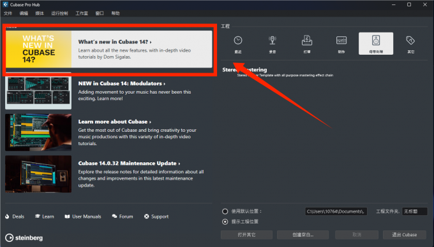Image resolution: width=434 pixels, height=247 pixels.
Task: Open the 编辑 menu
Action: [x=24, y=13]
